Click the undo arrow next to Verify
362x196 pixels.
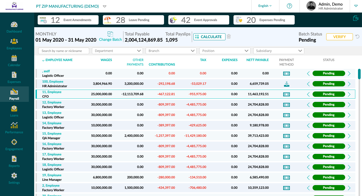[x=357, y=37]
